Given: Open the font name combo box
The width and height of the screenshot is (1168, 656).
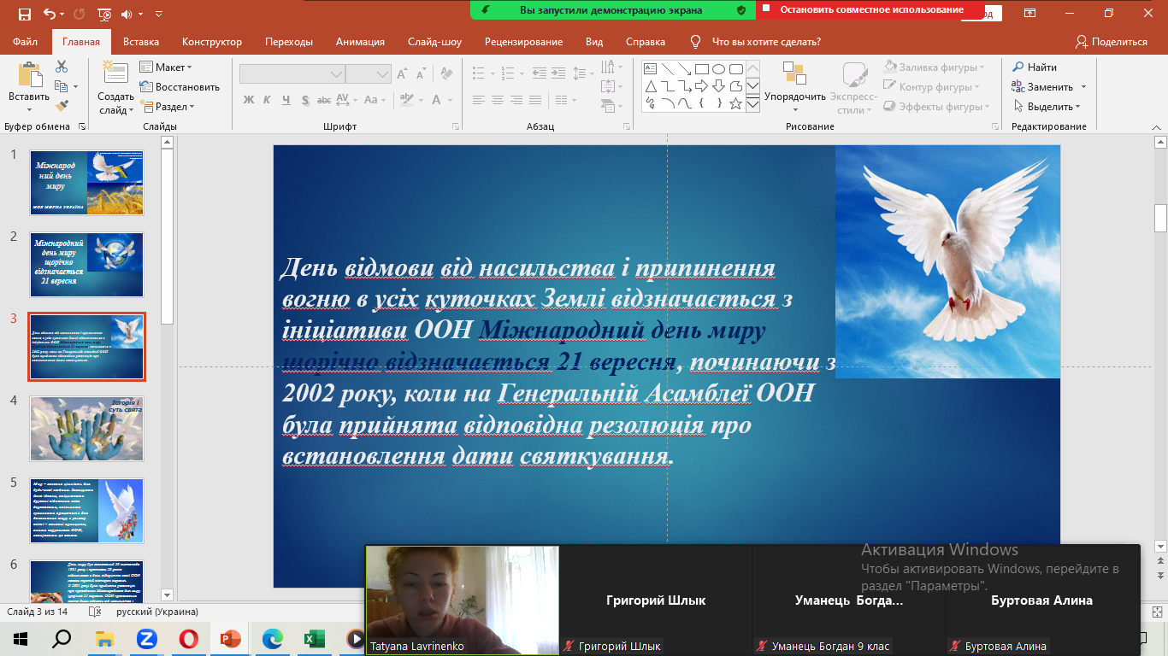Looking at the screenshot, I should click(292, 74).
